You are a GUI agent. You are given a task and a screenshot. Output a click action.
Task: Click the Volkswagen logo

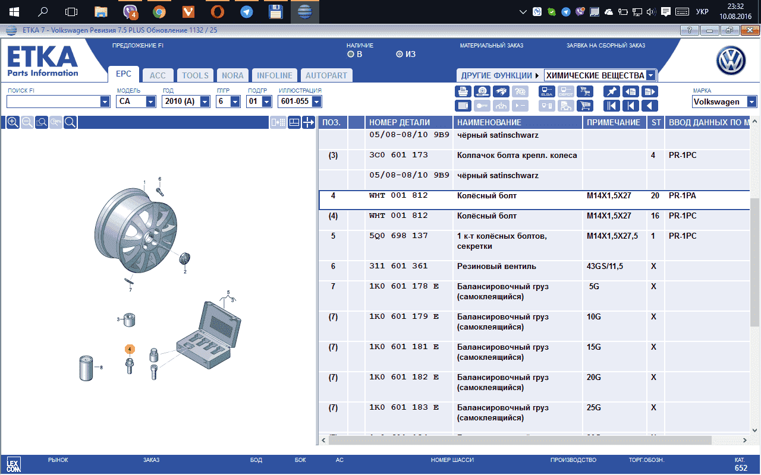[x=731, y=61]
